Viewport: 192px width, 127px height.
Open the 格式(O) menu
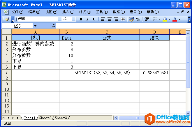pos(85,12)
